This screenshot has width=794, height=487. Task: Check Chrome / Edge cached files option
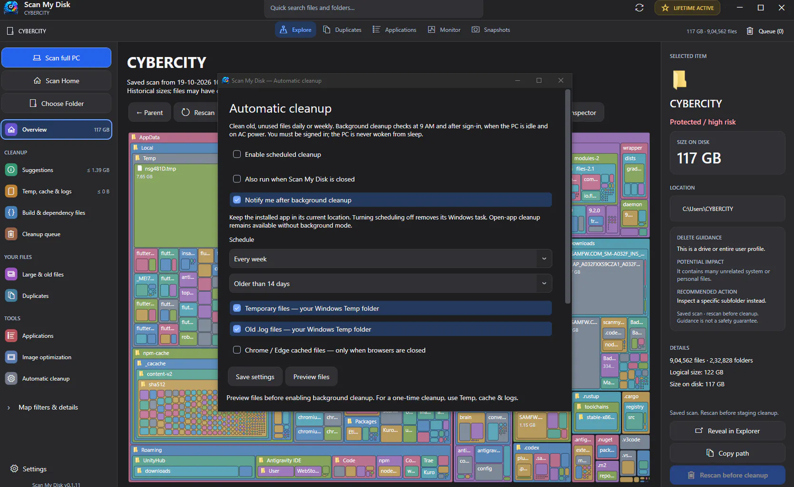237,350
